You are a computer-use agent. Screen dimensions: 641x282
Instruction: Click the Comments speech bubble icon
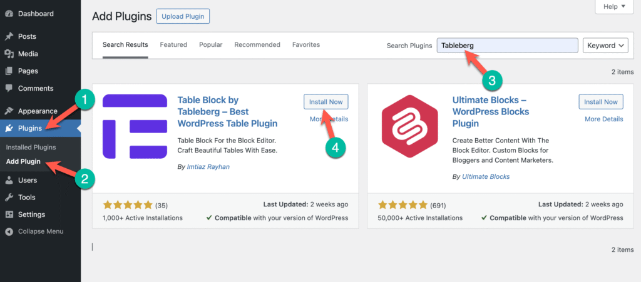[9, 88]
